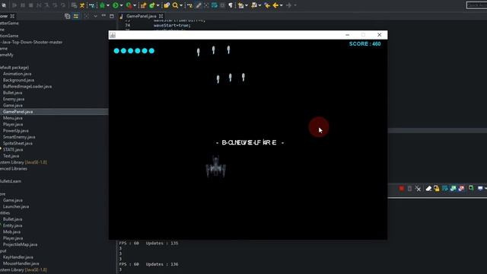Viewport: 487px width, 274px height.
Task: Select GamePanel.java in the tree
Action: click(18, 112)
